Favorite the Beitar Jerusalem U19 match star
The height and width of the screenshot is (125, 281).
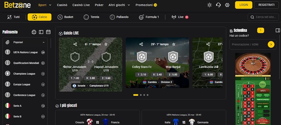[106, 44]
